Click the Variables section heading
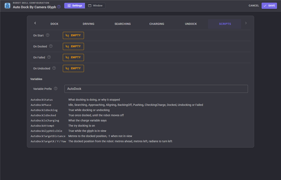 [36, 79]
